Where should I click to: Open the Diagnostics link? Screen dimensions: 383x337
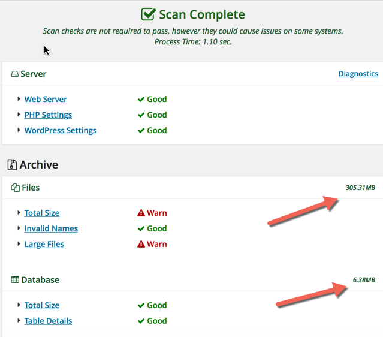(x=358, y=74)
